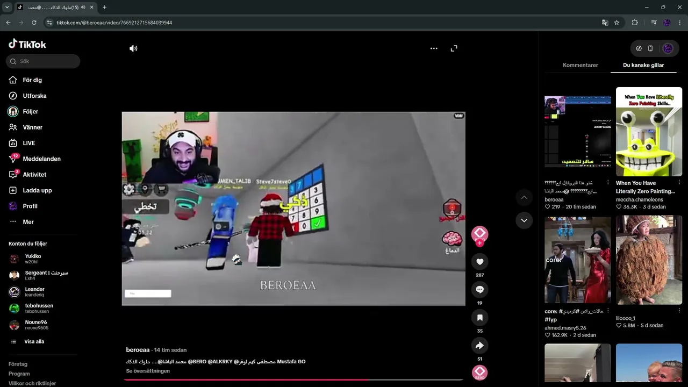This screenshot has height=387, width=688.
Task: Open Vänner page
Action: pyautogui.click(x=32, y=127)
